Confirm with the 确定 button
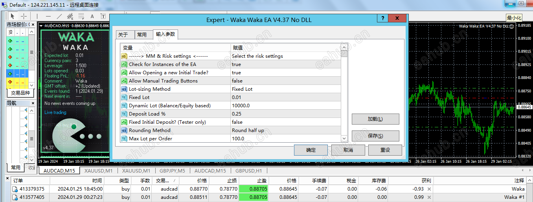This screenshot has width=533, height=202. click(311, 150)
